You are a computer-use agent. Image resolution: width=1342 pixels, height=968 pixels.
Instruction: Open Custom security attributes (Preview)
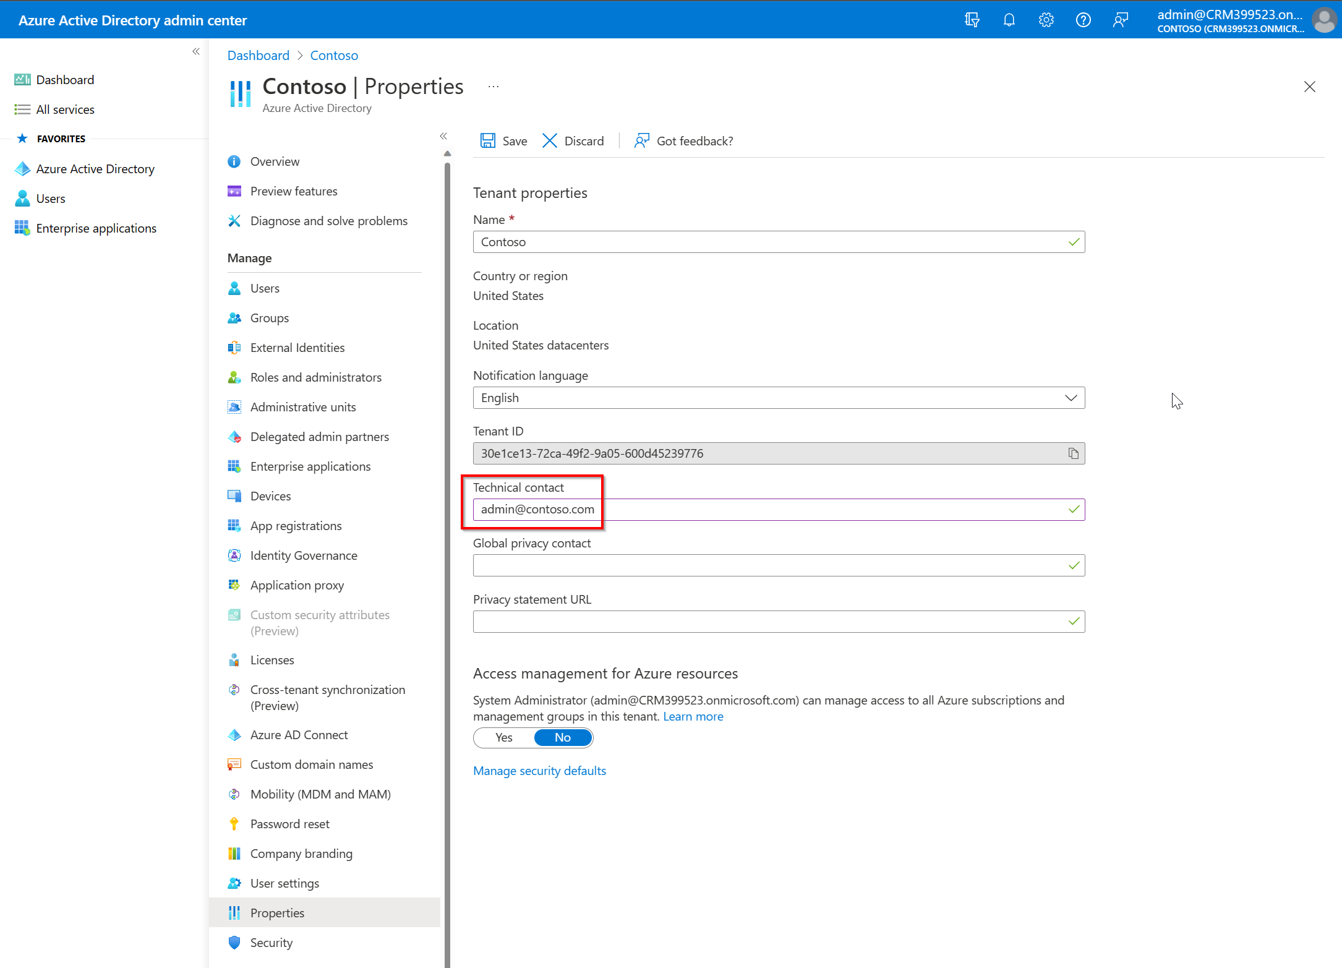pyautogui.click(x=320, y=623)
